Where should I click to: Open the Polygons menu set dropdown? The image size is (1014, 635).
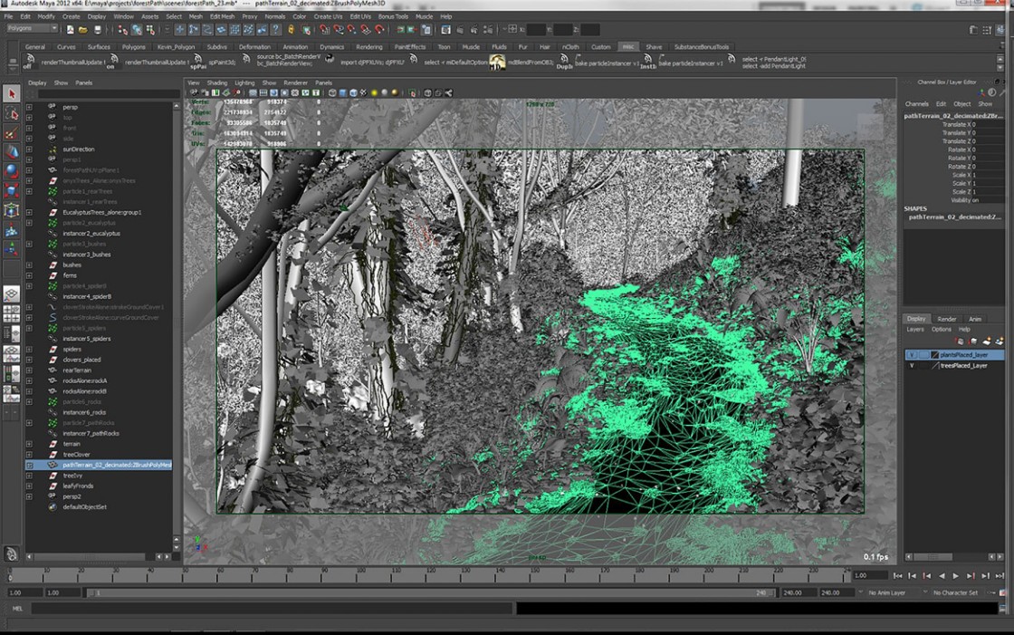pyautogui.click(x=32, y=29)
